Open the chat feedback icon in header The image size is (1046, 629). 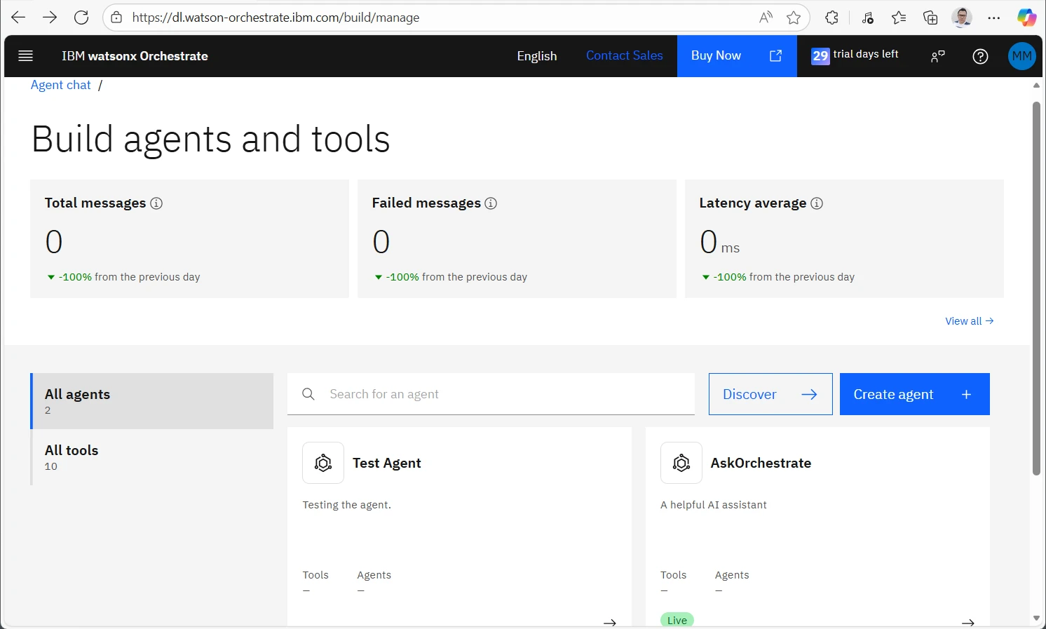(x=937, y=56)
